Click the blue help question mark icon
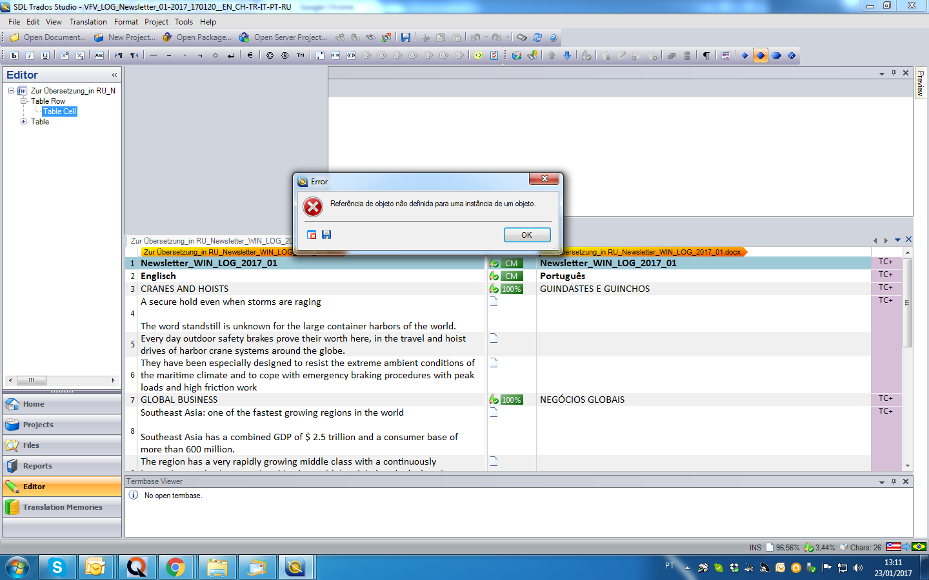The width and height of the screenshot is (929, 580). (x=553, y=37)
